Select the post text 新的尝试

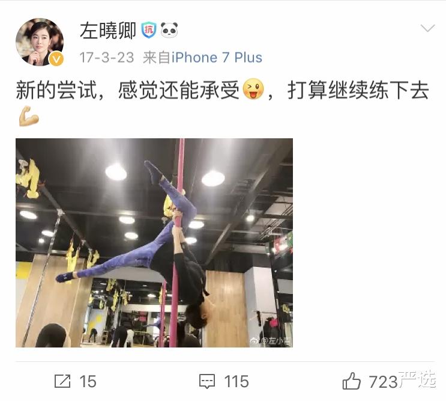[x=56, y=90]
